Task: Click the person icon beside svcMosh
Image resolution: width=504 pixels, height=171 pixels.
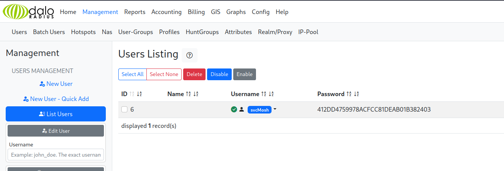Action: (x=242, y=110)
